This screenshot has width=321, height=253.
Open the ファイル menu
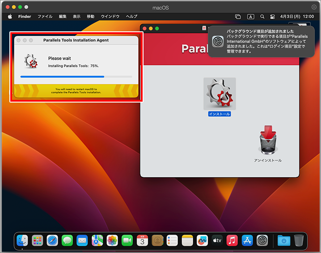45,17
